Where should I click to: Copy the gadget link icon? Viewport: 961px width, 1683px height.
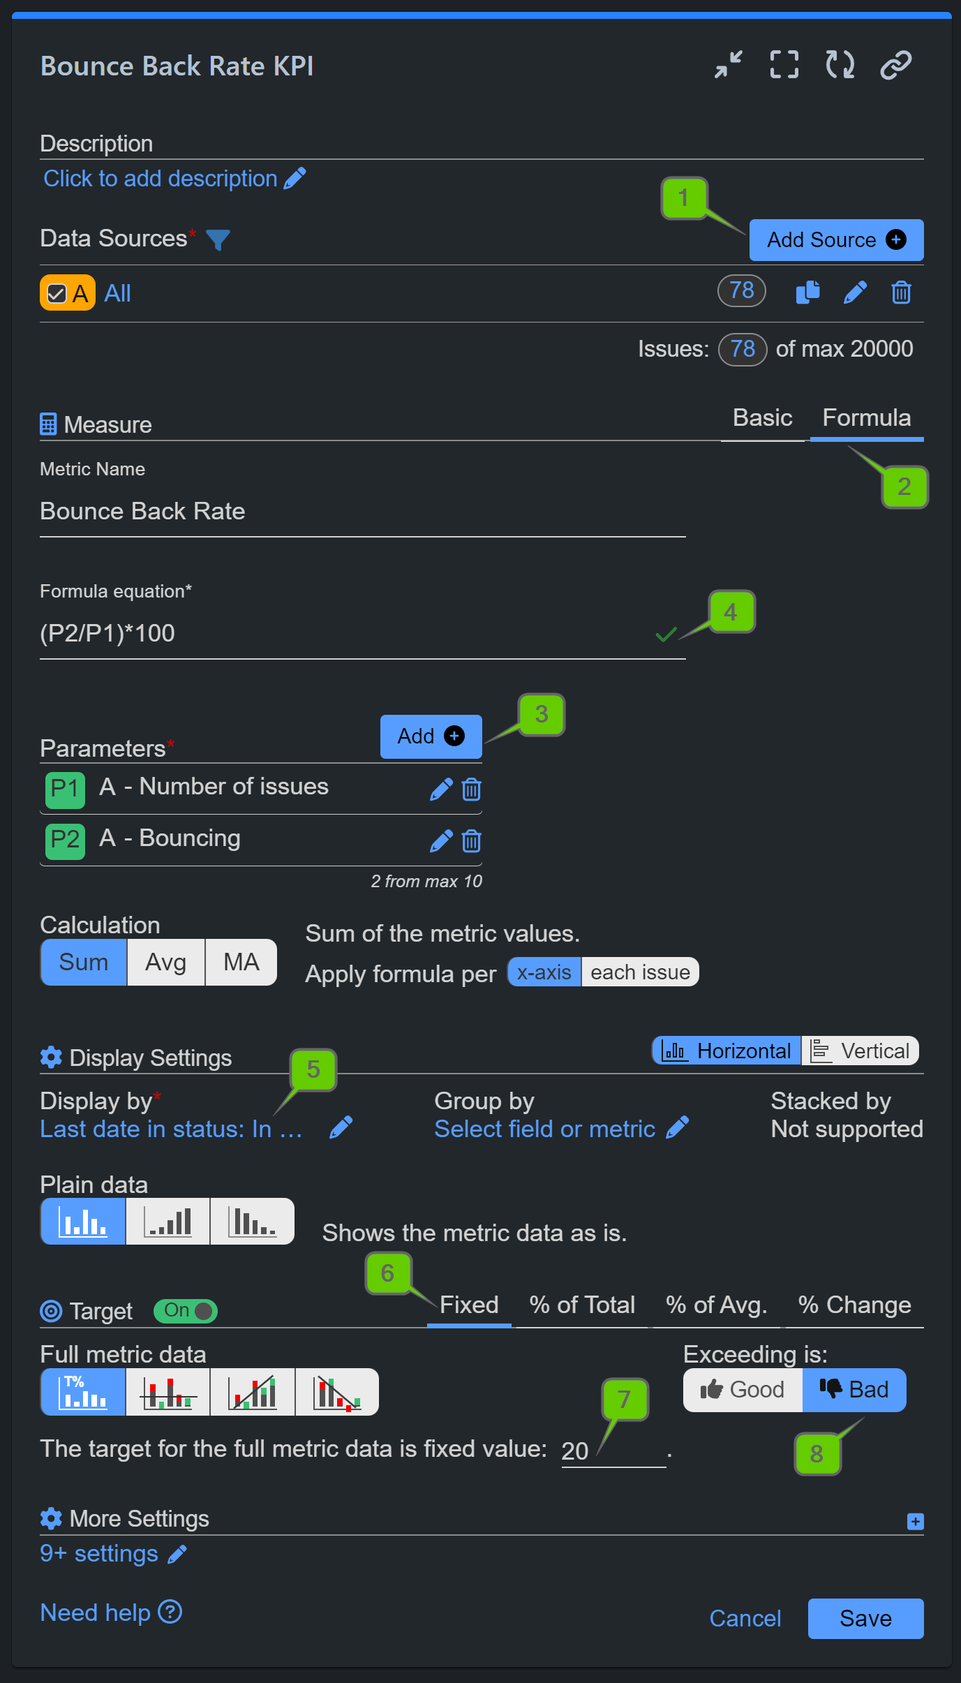coord(895,64)
